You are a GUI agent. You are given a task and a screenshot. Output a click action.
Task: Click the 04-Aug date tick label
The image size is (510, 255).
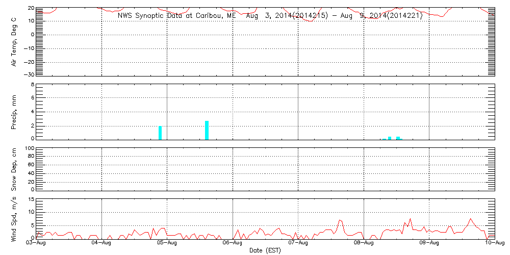102,243
